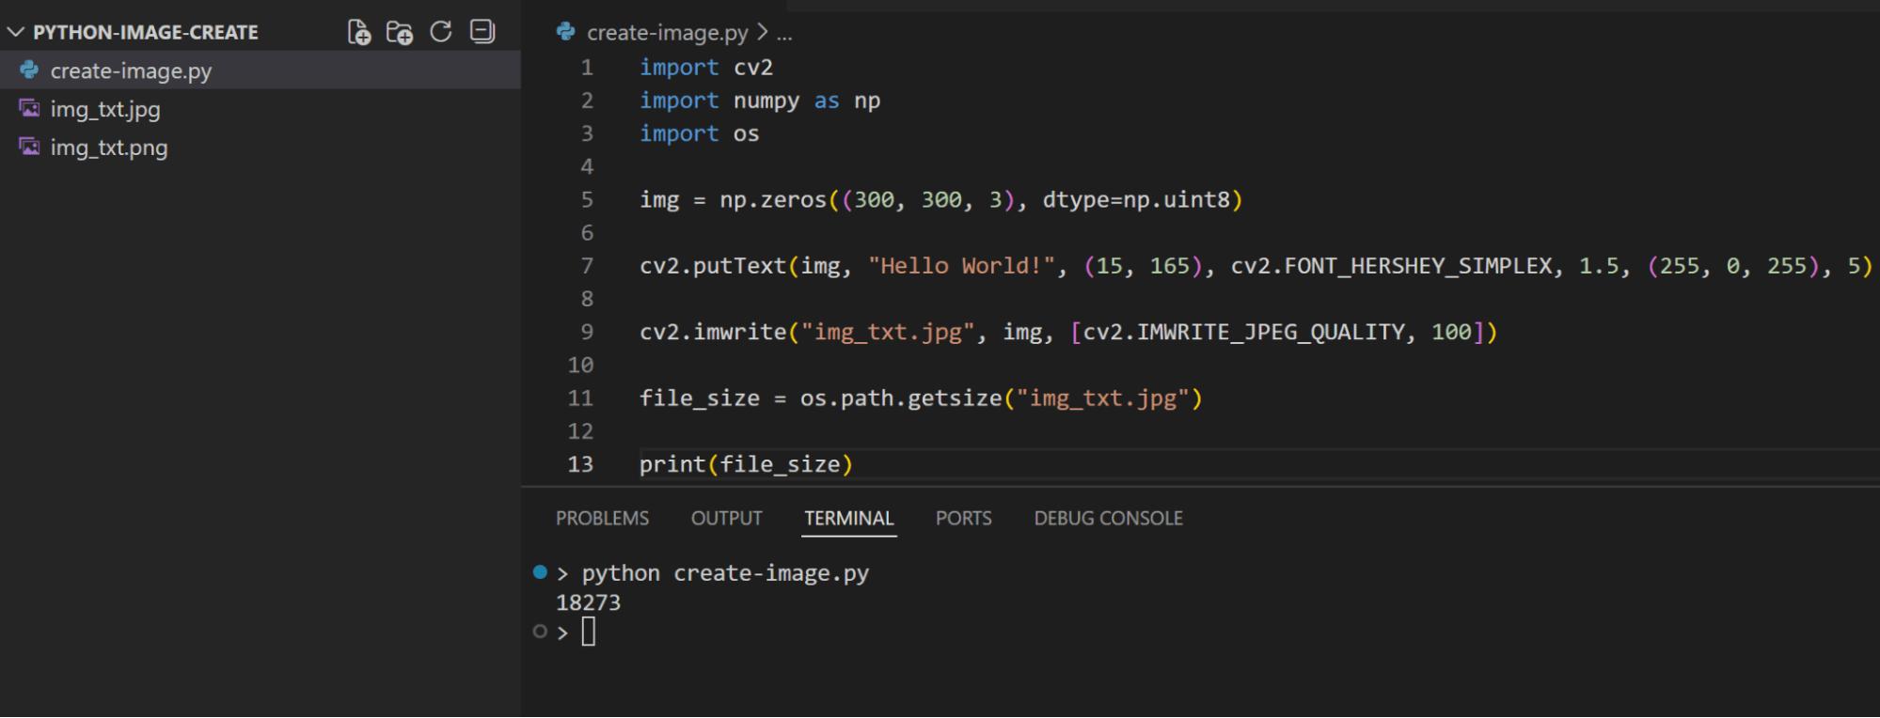Click Python icon beside create-image.py in explorer
This screenshot has height=718, width=1880.
click(29, 70)
